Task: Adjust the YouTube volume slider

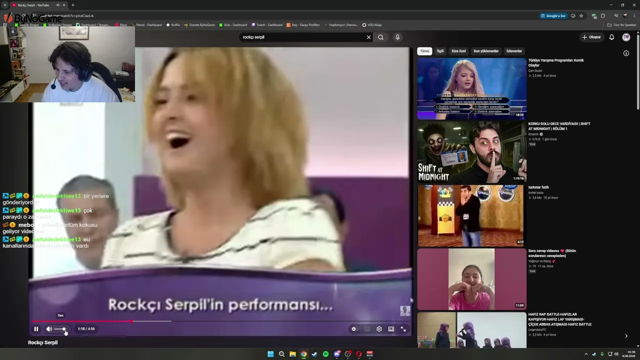Action: pos(60,329)
